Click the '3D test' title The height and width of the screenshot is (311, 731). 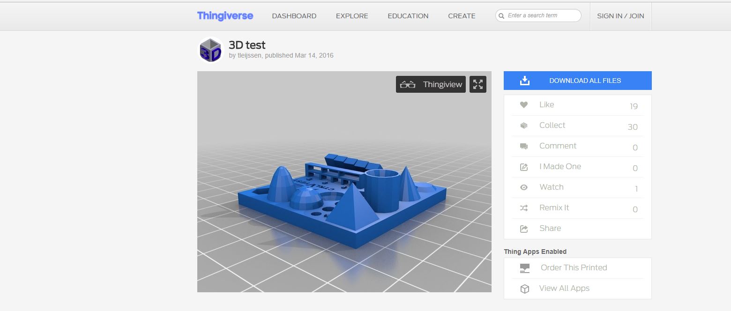247,45
